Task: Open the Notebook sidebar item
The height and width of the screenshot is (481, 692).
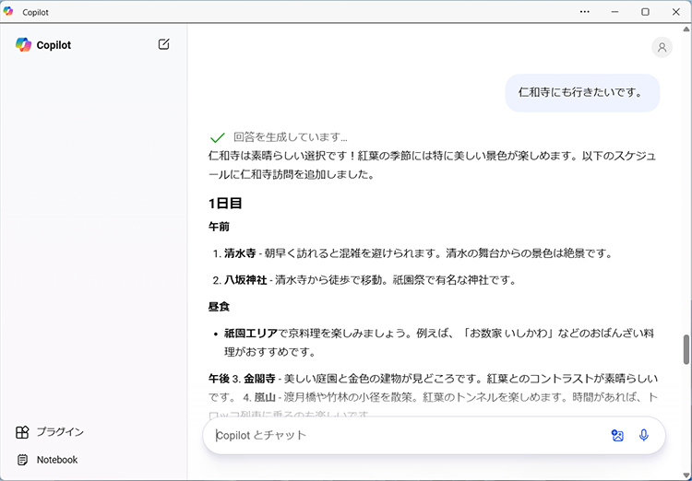Action: [56, 460]
